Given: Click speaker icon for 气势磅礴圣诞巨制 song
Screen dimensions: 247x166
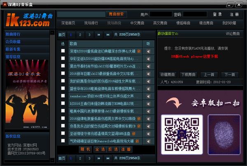Looking at the screenshot, I should [x=148, y=141].
